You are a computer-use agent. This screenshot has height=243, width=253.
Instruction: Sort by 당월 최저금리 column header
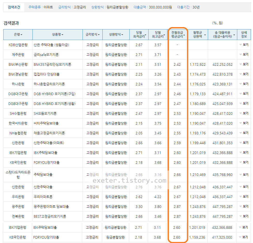tap(139, 35)
